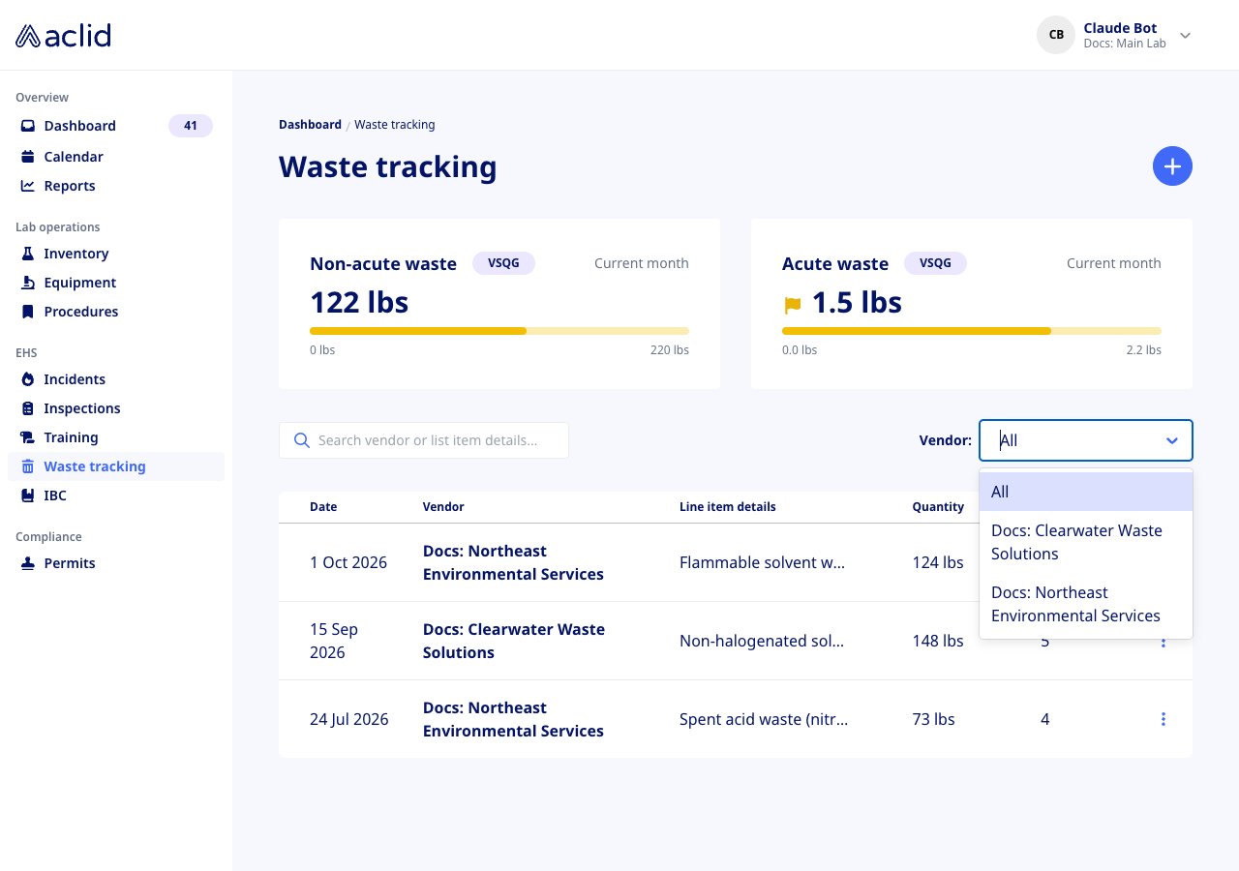Click the Non-halogenated sol… line item
This screenshot has width=1239, height=871.
762,641
